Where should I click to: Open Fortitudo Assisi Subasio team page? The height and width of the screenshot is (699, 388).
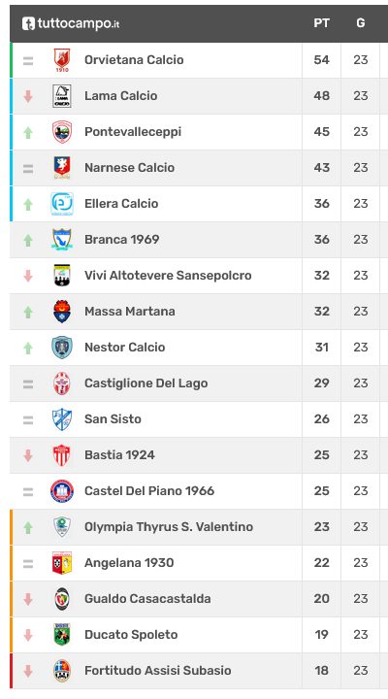[x=158, y=671]
